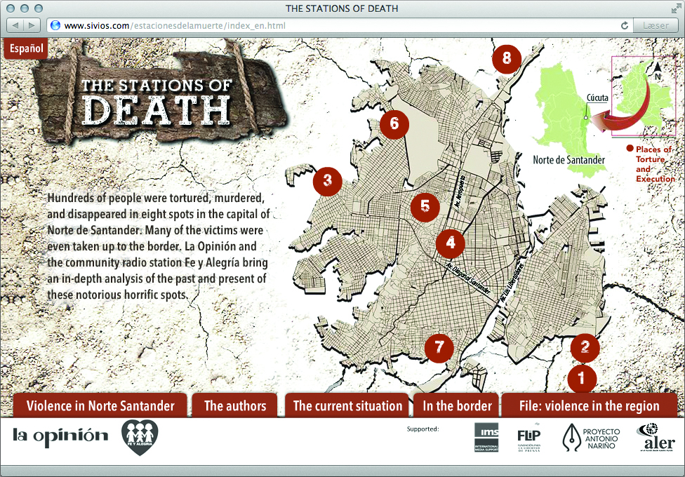Open the In the border tab
This screenshot has height=477, width=685.
[x=456, y=405]
